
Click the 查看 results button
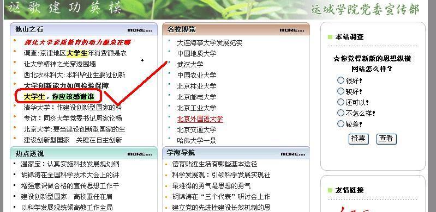pos(386,139)
